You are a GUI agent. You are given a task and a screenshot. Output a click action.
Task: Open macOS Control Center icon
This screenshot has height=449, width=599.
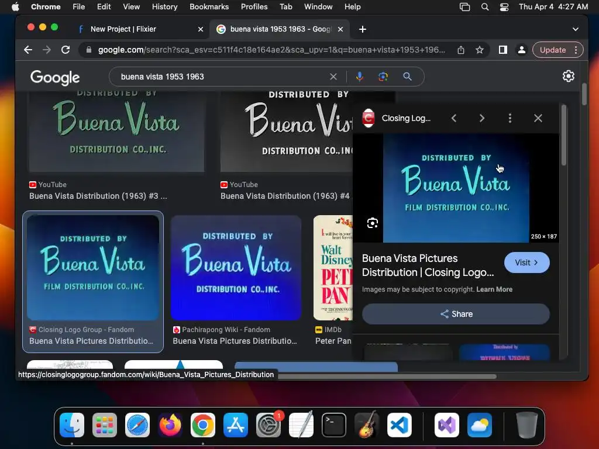504,7
